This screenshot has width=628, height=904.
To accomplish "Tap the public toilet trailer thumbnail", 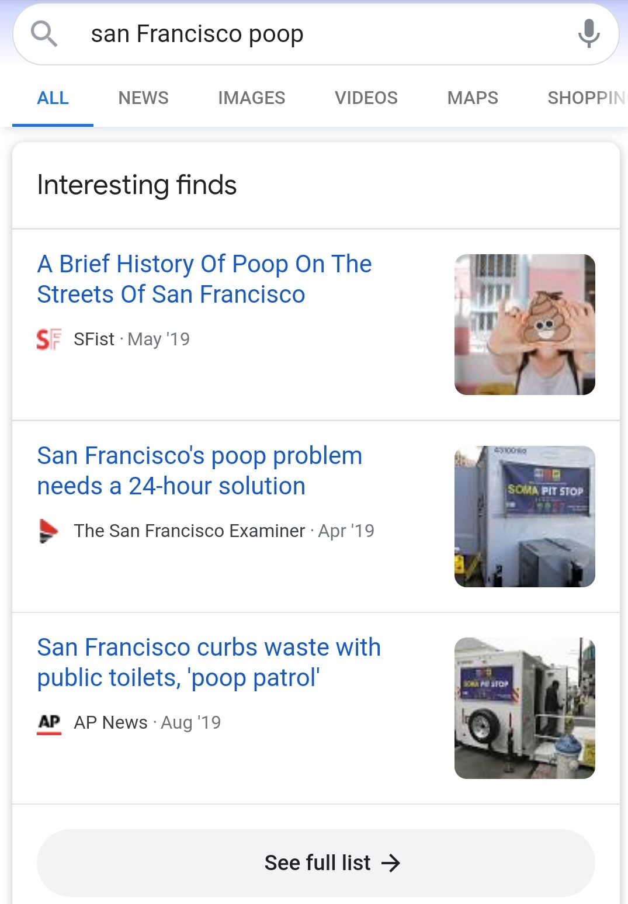I will (x=525, y=708).
